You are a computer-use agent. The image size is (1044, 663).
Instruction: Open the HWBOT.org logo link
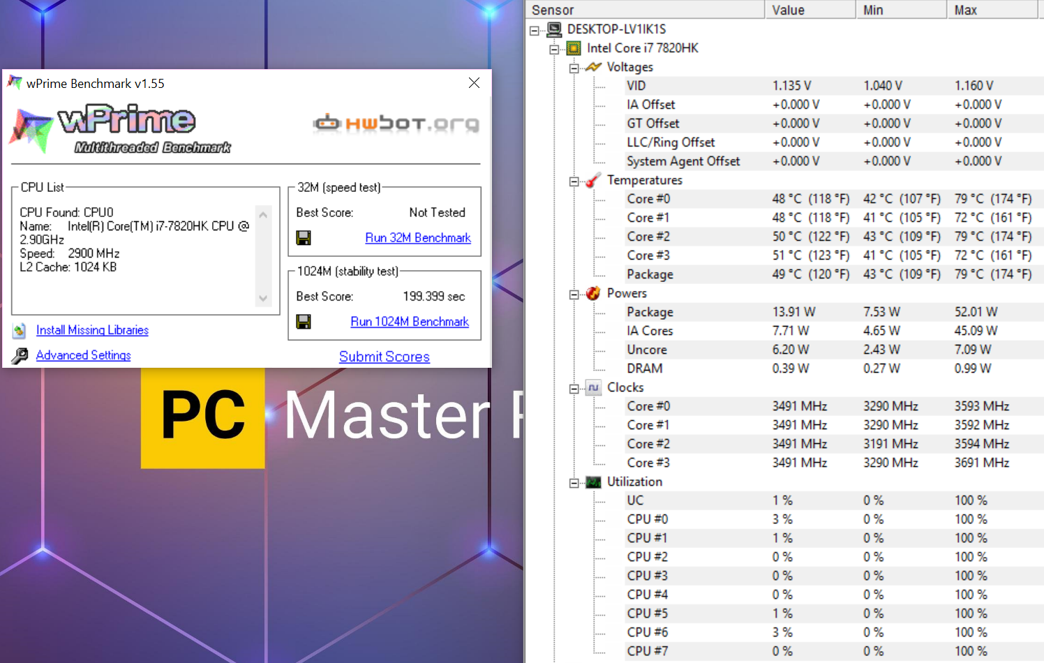click(396, 124)
